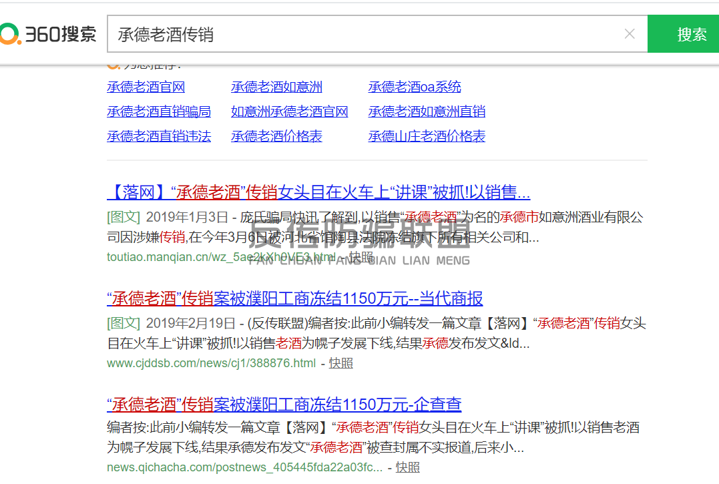Open related search 承德老酒如意洲

point(276,87)
